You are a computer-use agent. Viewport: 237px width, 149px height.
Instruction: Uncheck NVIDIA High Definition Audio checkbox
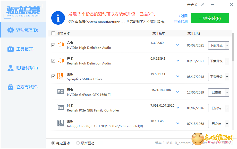click(53, 45)
